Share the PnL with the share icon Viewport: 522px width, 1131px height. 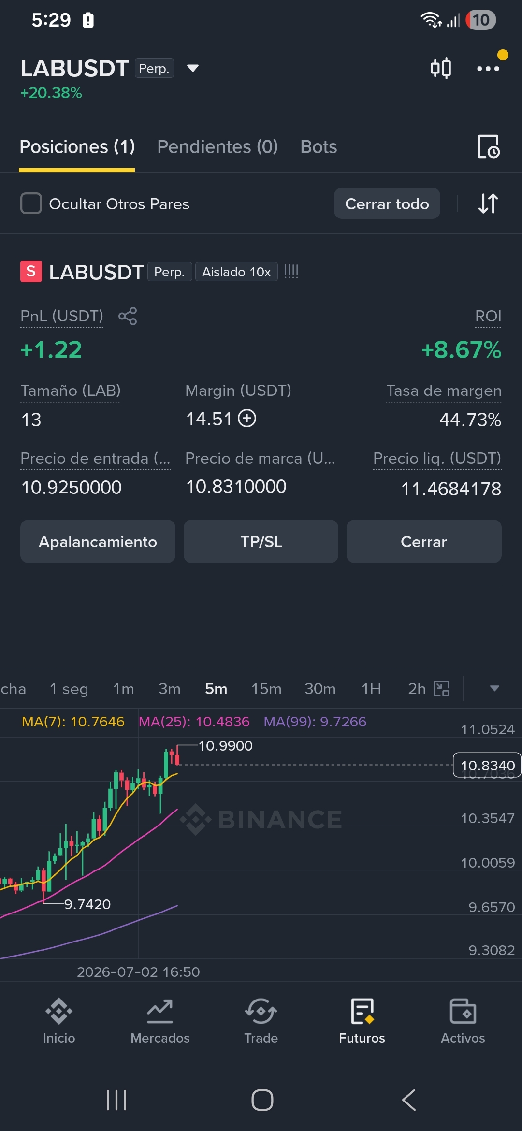(128, 316)
